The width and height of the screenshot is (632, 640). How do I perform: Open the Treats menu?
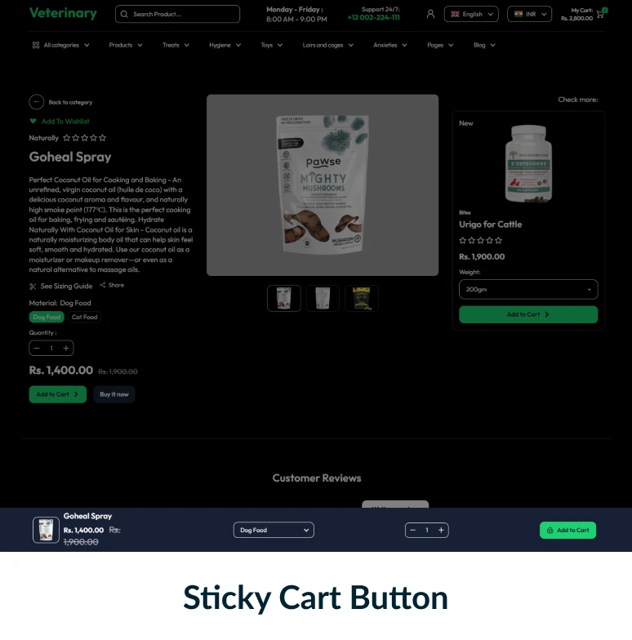[176, 46]
